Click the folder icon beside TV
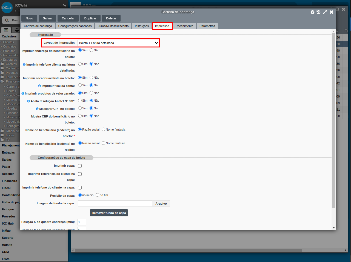Screen dimensions: 351x262 pyautogui.click(x=2, y=140)
